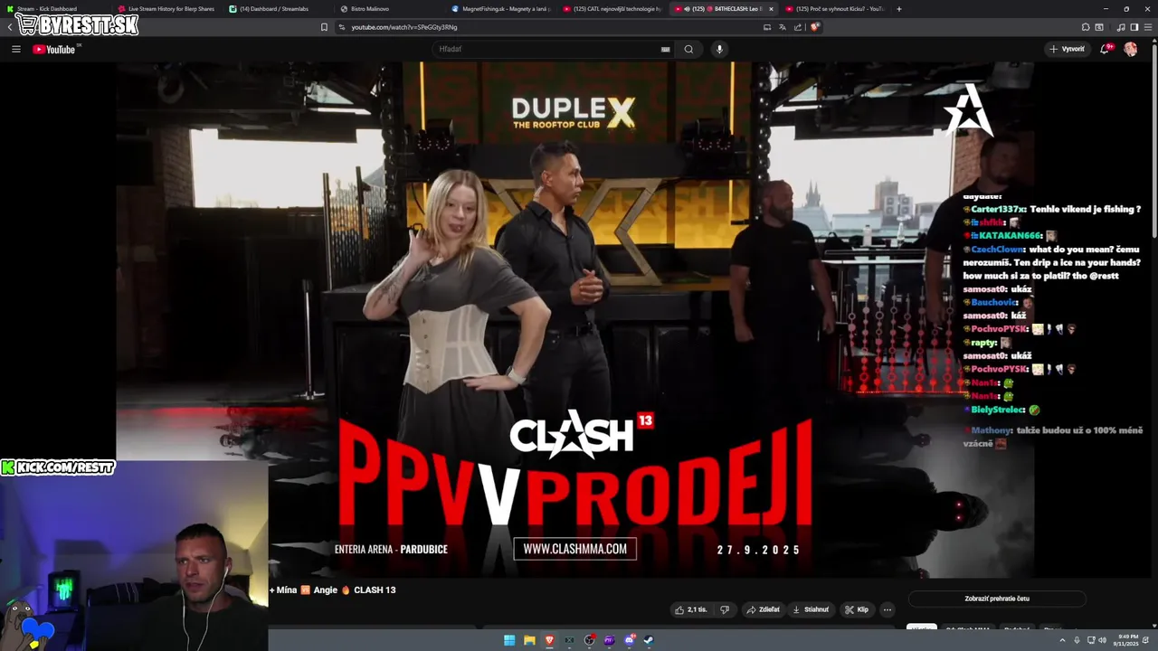Click Brave browser taskbar icon
Screen dimensions: 1158x651
pos(549,640)
